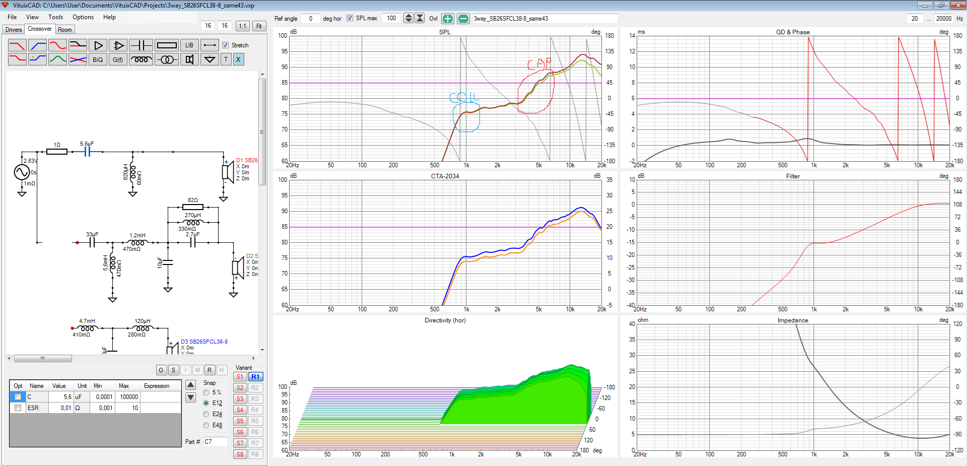967x466 pixels.
Task: Click the O button above the parameter table
Action: point(161,370)
